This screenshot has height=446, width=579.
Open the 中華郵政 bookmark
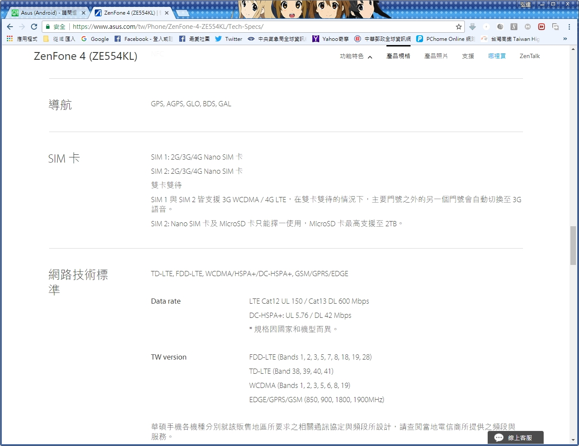pyautogui.click(x=383, y=39)
